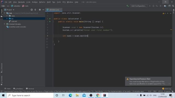Click the Run with Coverage icon
Viewport: 175px width, 98px height.
click(x=157, y=6)
